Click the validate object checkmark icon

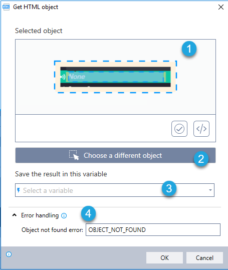pos(179,129)
